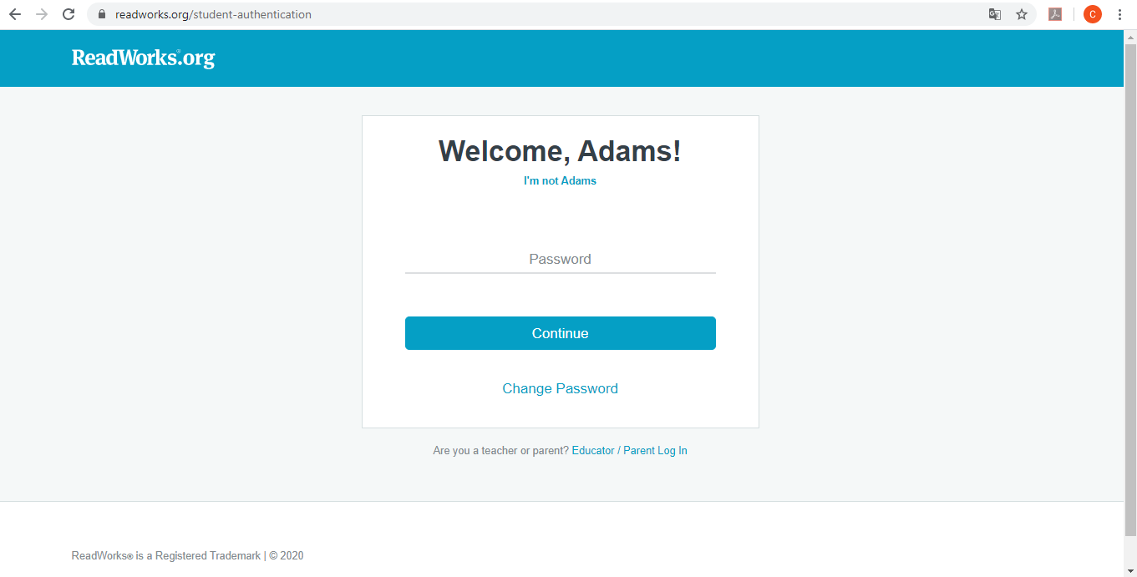Screen dimensions: 1137x577
Task: Open the PDF extension icon
Action: click(1055, 14)
